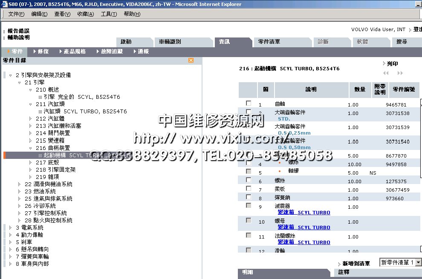Check the checkbox for part 1 曲軸
The height and width of the screenshot is (279, 422).
click(249, 104)
